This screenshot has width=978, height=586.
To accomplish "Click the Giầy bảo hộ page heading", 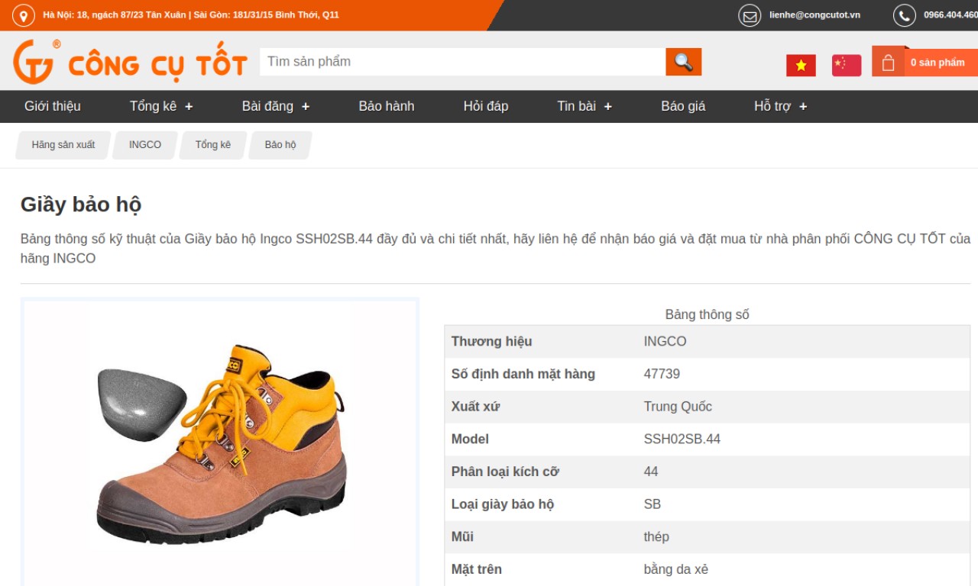I will click(x=81, y=204).
